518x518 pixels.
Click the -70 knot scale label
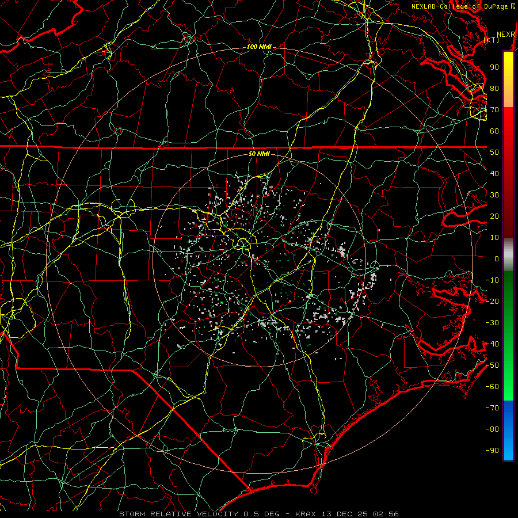tap(492, 408)
